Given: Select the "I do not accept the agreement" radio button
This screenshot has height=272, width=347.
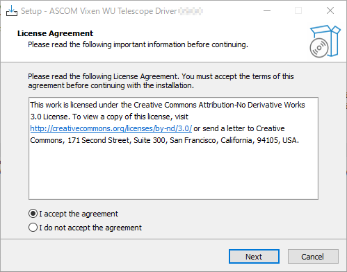Looking at the screenshot, I should pos(33,228).
